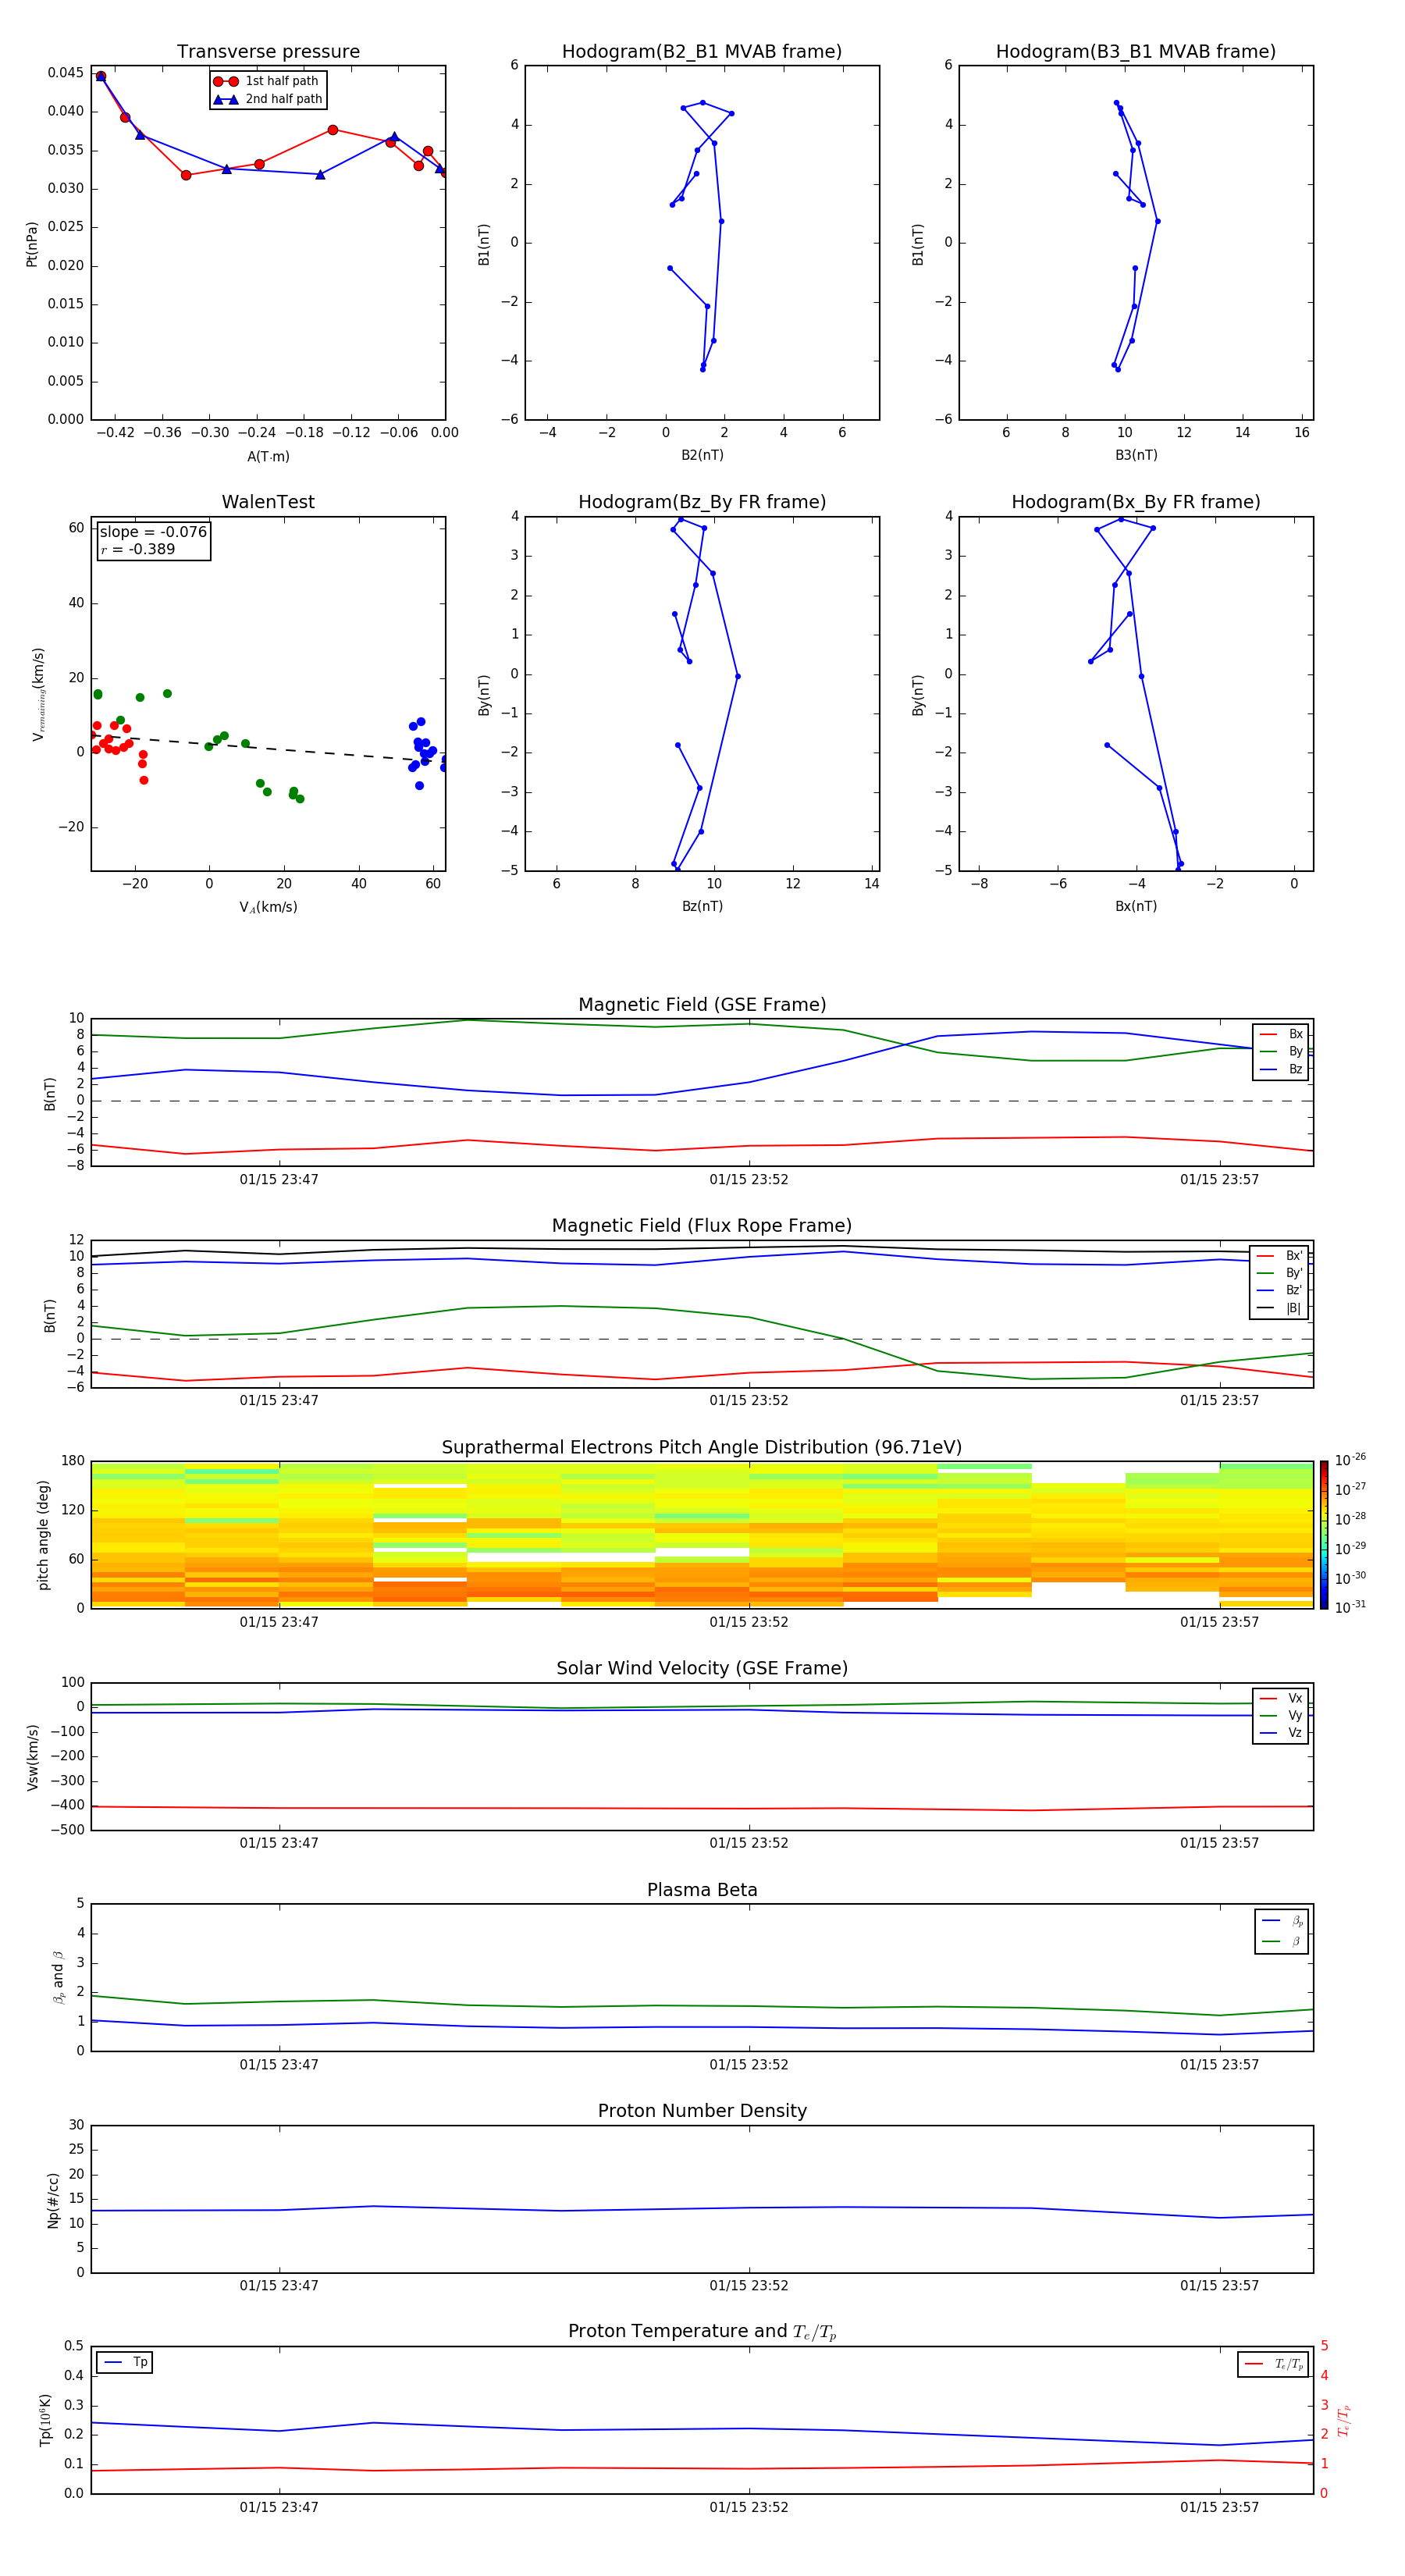Viewport: 1405px width, 2576px height.
Task: Click the '2nd half path' legend entry
Action: (x=268, y=99)
